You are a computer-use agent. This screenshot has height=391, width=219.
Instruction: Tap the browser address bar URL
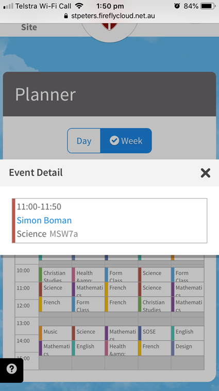point(113,16)
